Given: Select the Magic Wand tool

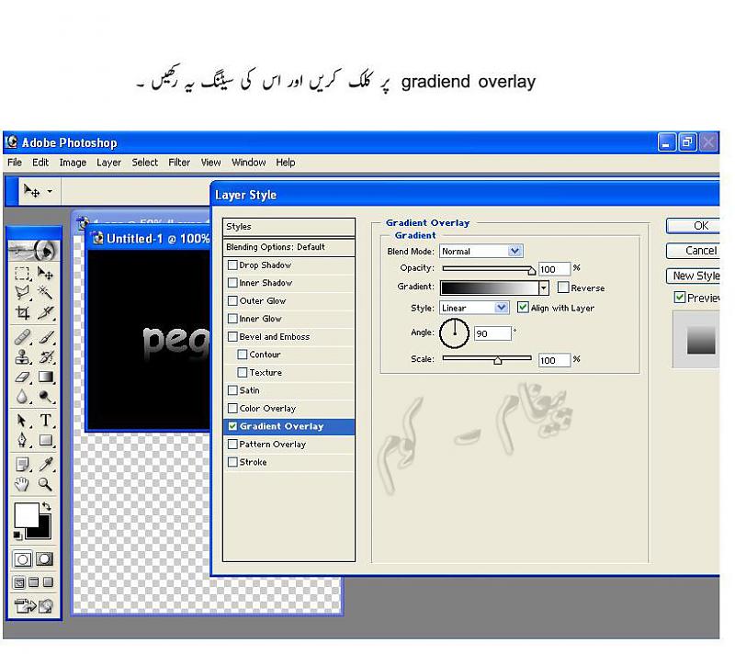Looking at the screenshot, I should click(45, 293).
